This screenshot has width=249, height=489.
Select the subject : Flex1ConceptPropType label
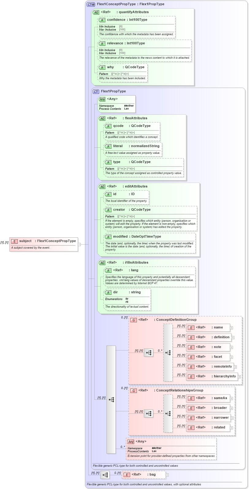pyautogui.click(x=47, y=241)
